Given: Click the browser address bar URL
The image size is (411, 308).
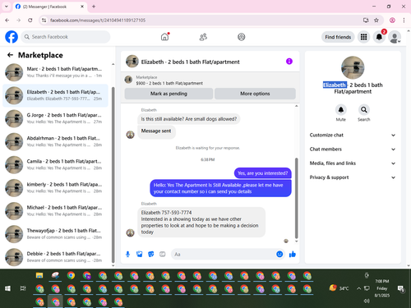Looking at the screenshot, I should tap(98, 21).
